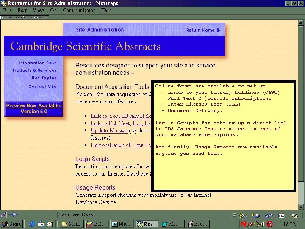Open the Login Scripts link

click(x=93, y=159)
